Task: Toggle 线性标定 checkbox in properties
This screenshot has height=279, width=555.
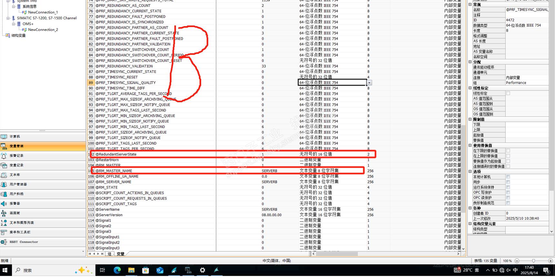Action: click(x=508, y=93)
